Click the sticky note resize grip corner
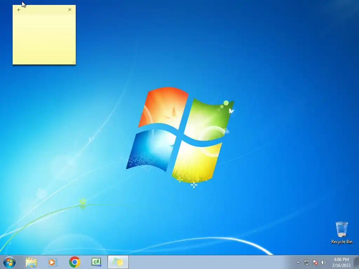Viewport: 359px width, 269px height. tap(74, 62)
